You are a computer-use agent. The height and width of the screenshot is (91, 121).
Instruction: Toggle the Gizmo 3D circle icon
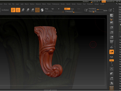tap(37, 10)
